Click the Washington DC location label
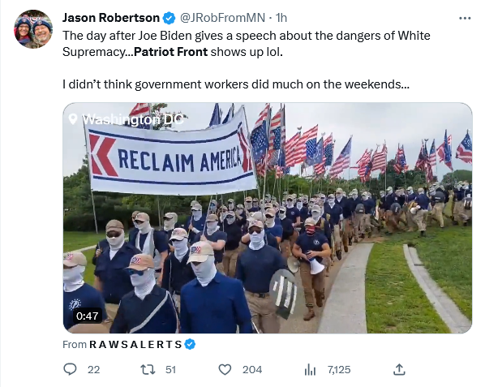This screenshot has height=387, width=485. click(x=133, y=119)
